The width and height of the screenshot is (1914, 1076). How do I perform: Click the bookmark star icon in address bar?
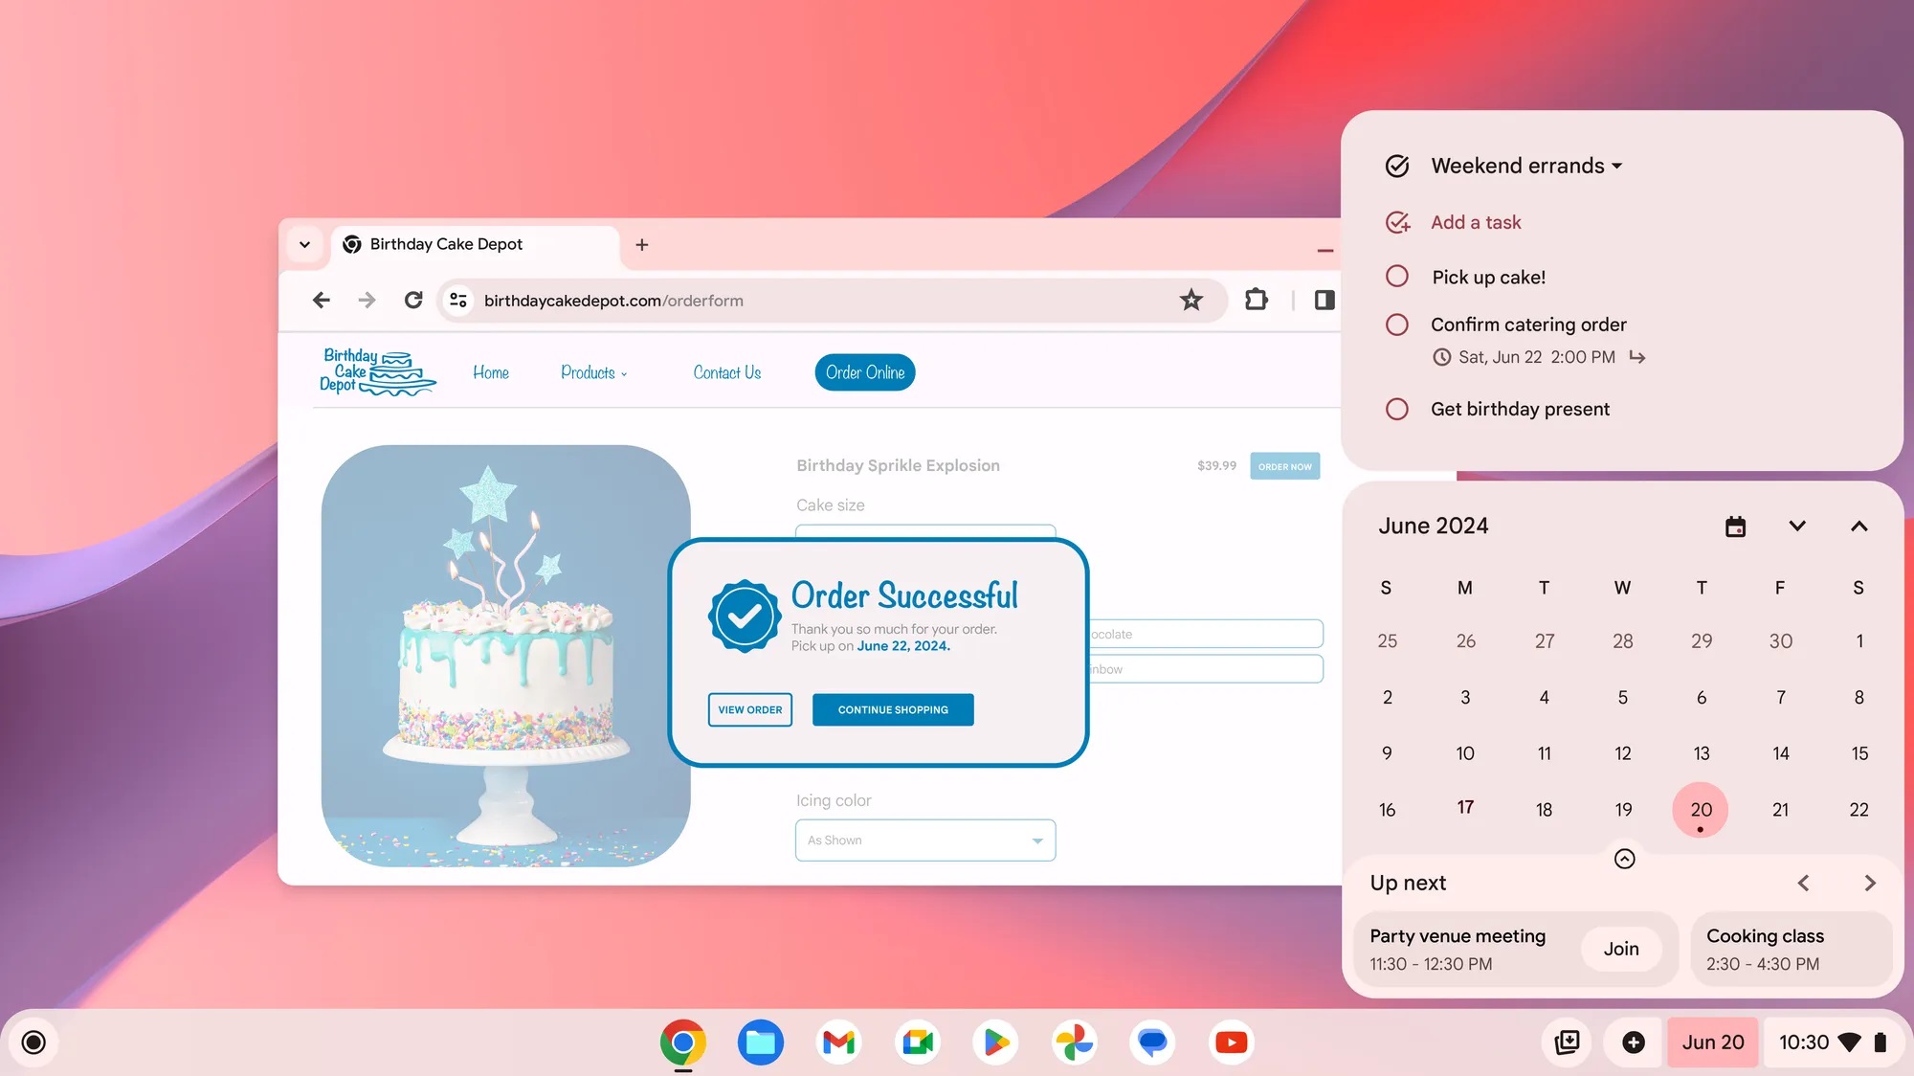pyautogui.click(x=1192, y=300)
